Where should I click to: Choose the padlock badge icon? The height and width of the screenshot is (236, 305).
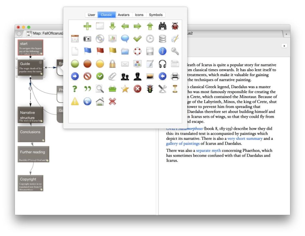(113, 64)
